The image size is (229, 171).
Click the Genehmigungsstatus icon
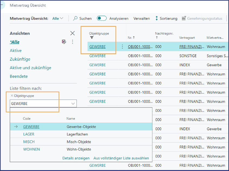coord(184,18)
